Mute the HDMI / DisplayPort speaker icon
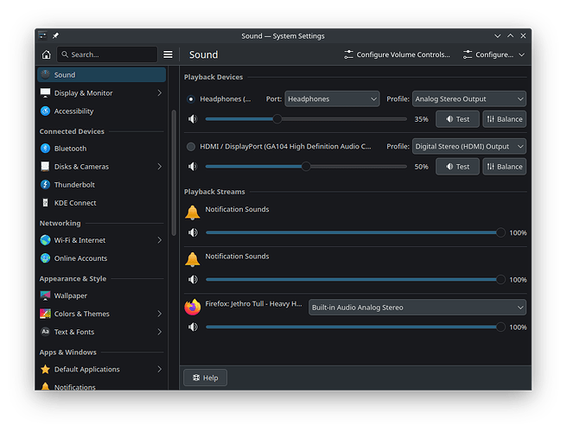The width and height of the screenshot is (567, 432). point(192,167)
